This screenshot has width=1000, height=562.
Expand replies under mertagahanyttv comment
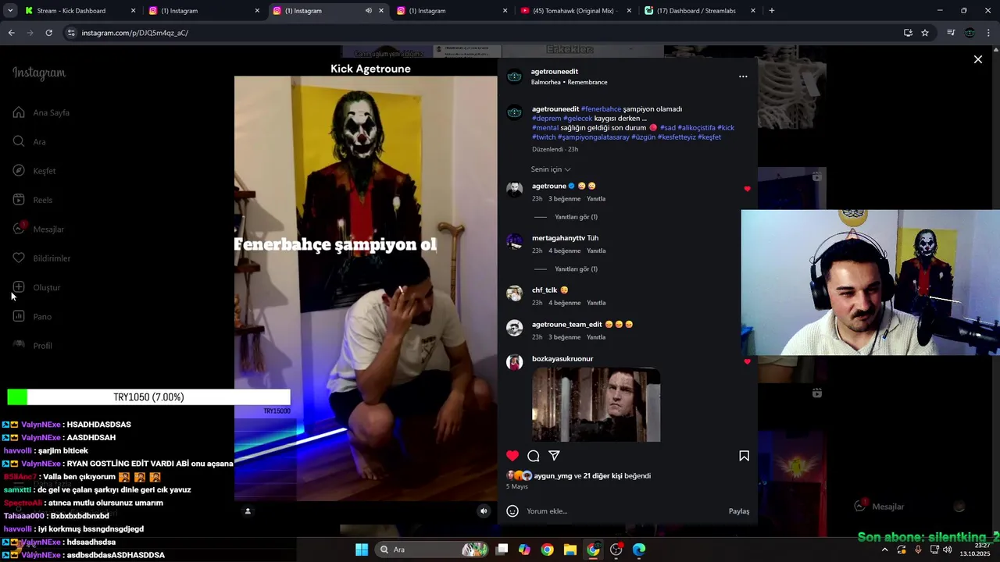coord(576,269)
